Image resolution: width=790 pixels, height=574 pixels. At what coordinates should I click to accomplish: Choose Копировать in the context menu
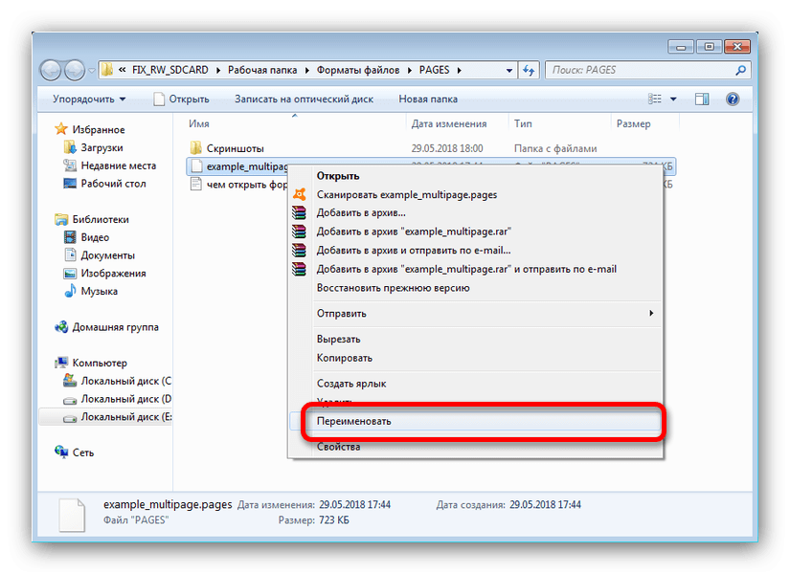344,358
